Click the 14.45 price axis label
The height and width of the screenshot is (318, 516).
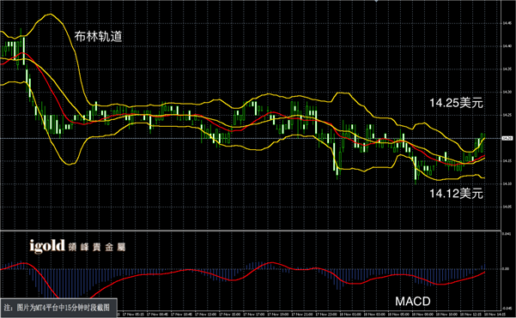tap(507, 23)
